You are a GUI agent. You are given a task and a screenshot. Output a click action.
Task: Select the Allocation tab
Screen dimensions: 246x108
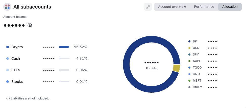click(x=230, y=7)
